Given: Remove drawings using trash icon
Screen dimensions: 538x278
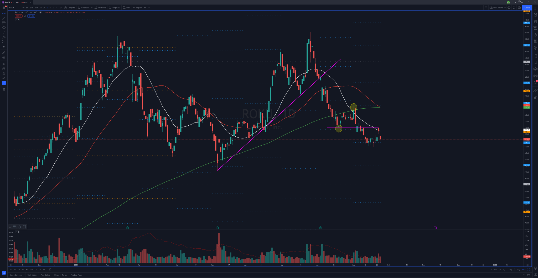Looking at the screenshot, I should point(4,89).
